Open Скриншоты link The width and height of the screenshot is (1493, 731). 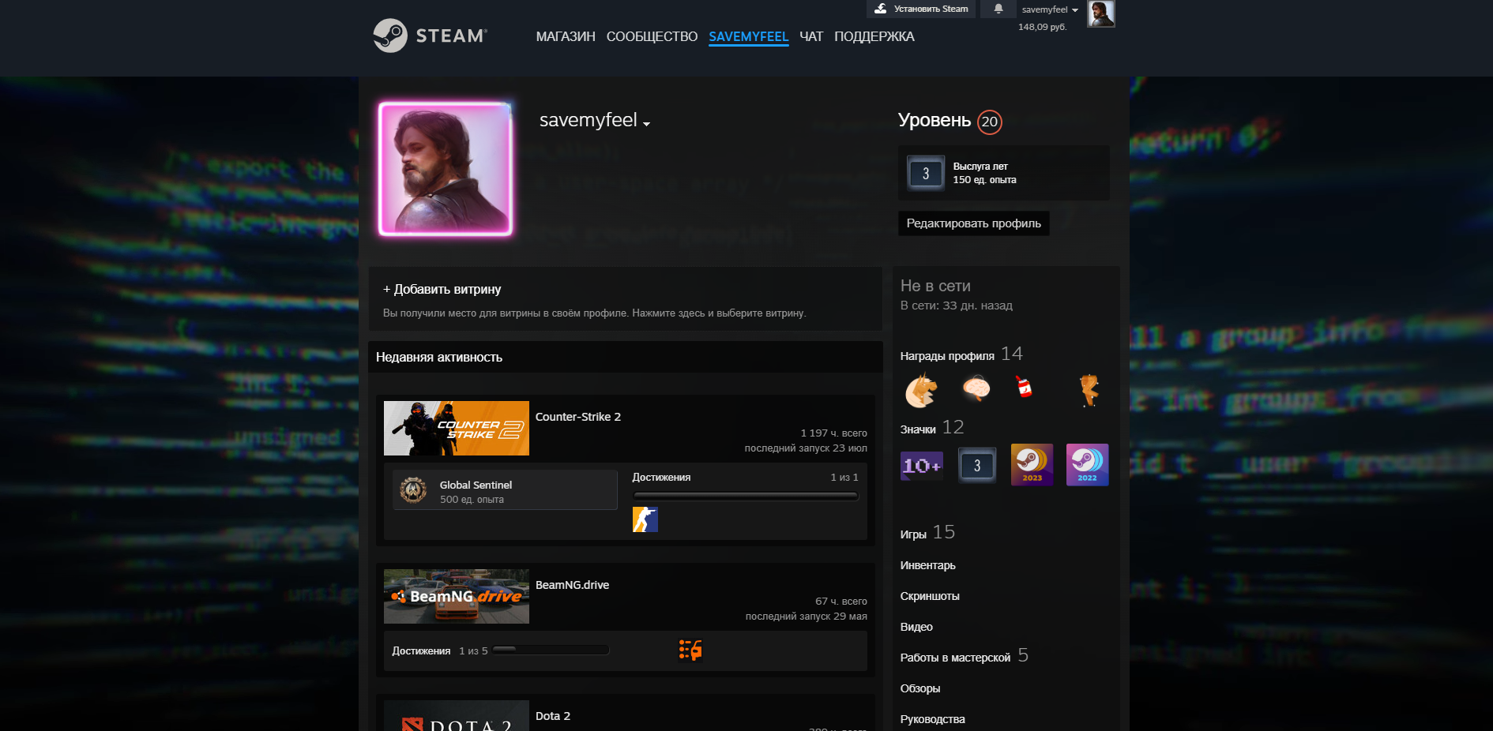click(930, 596)
